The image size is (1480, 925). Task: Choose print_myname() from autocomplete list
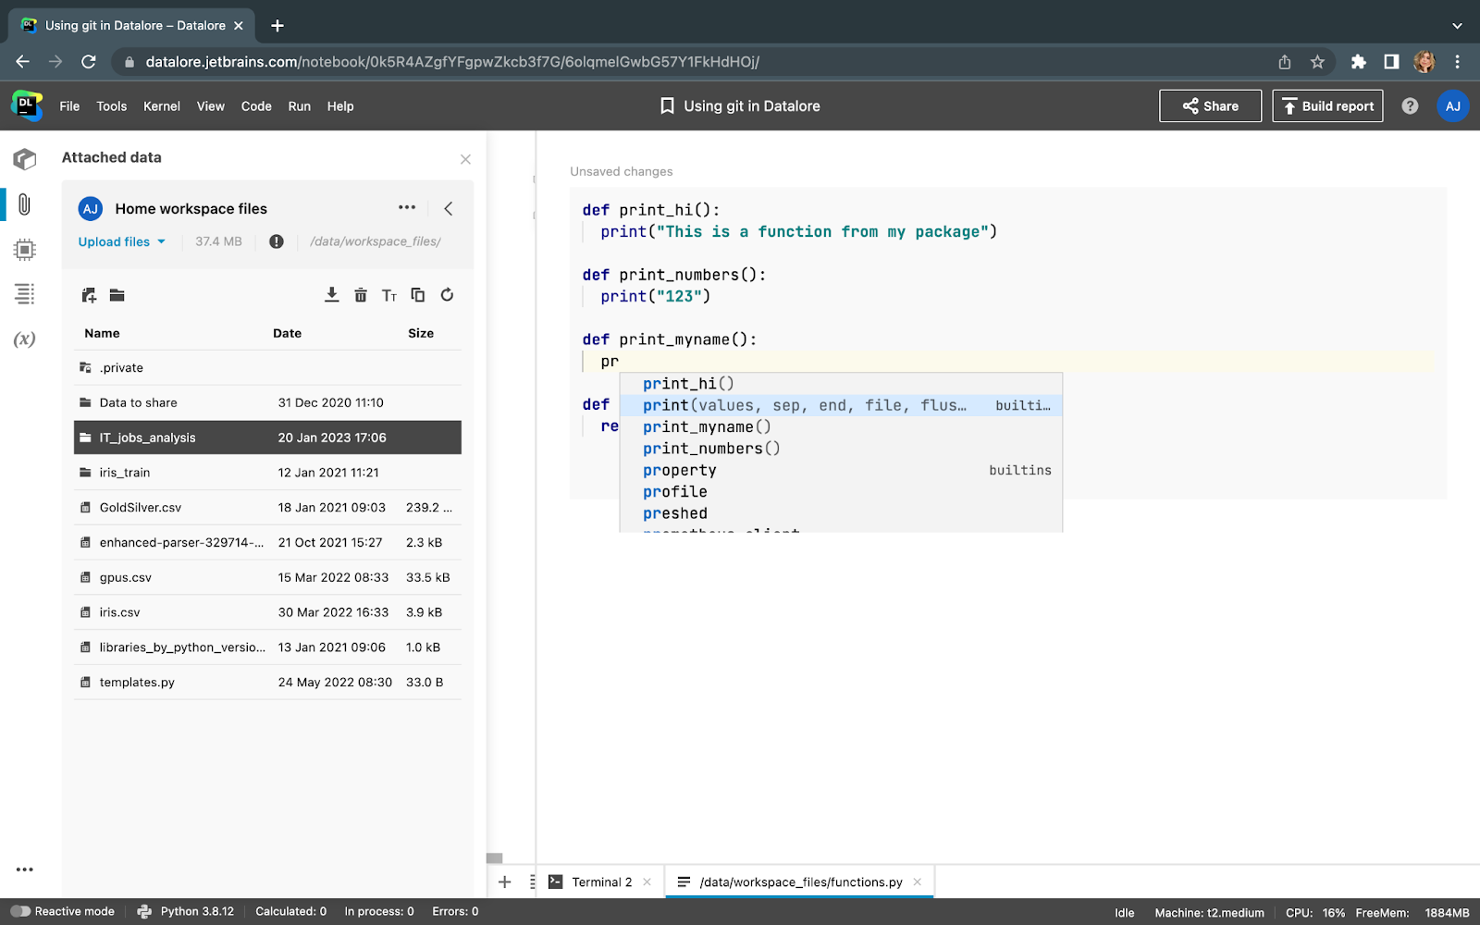point(707,427)
